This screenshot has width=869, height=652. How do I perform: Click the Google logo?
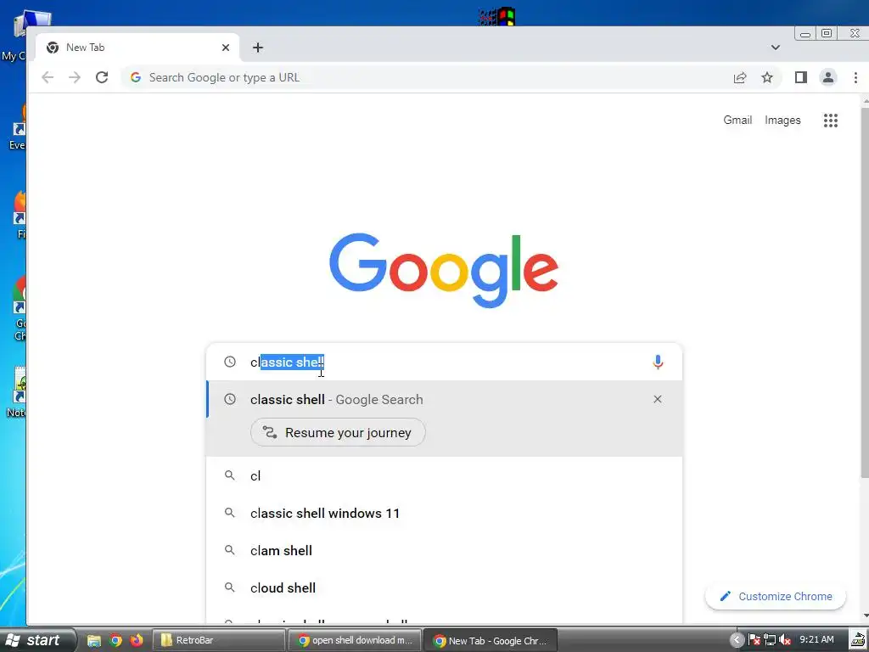coord(444,270)
